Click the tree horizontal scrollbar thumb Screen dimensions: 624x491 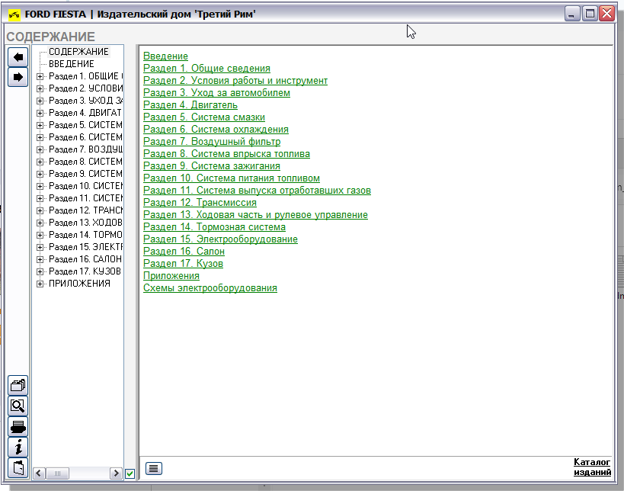pyautogui.click(x=57, y=473)
